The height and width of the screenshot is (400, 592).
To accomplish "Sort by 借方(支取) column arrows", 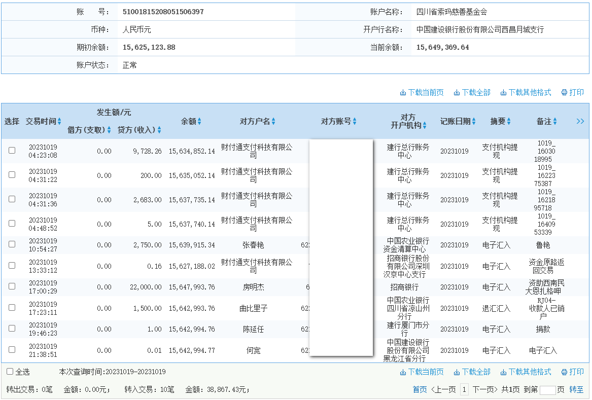I will pyautogui.click(x=109, y=130).
